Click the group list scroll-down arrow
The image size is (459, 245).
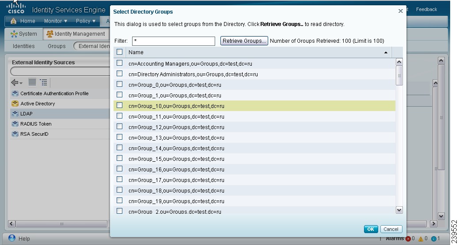point(399,210)
